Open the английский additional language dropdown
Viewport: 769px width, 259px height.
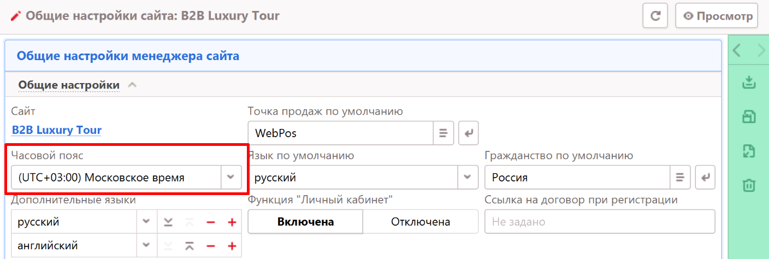146,246
